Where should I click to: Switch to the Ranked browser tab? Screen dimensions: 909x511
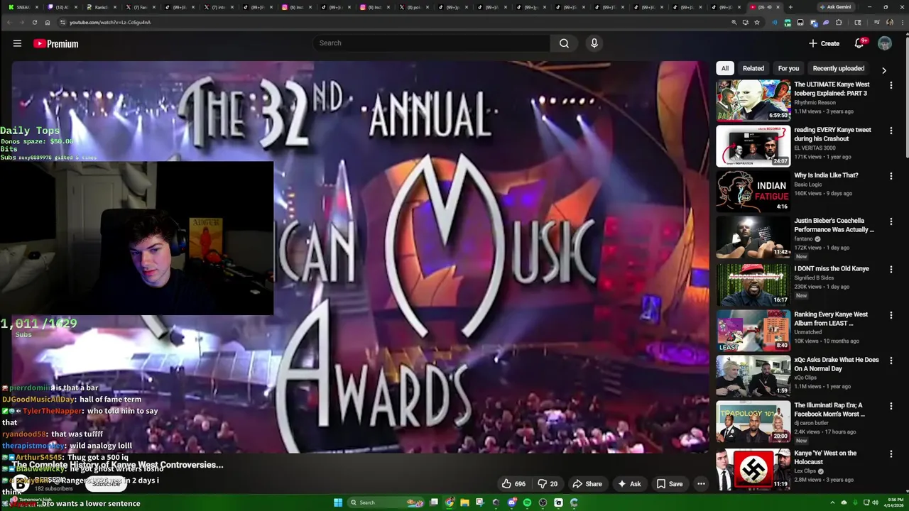(x=101, y=7)
